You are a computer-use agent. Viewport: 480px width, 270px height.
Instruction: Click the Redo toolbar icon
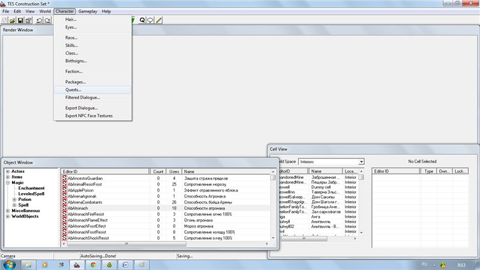(47, 20)
